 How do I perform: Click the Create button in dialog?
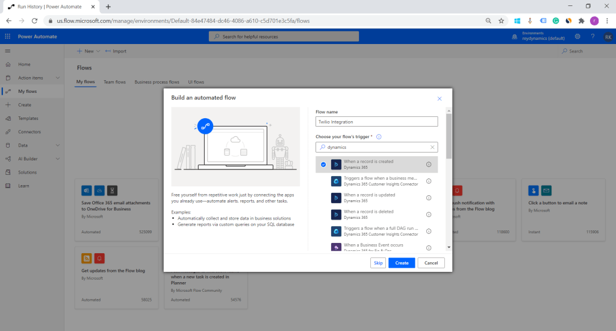[402, 263]
